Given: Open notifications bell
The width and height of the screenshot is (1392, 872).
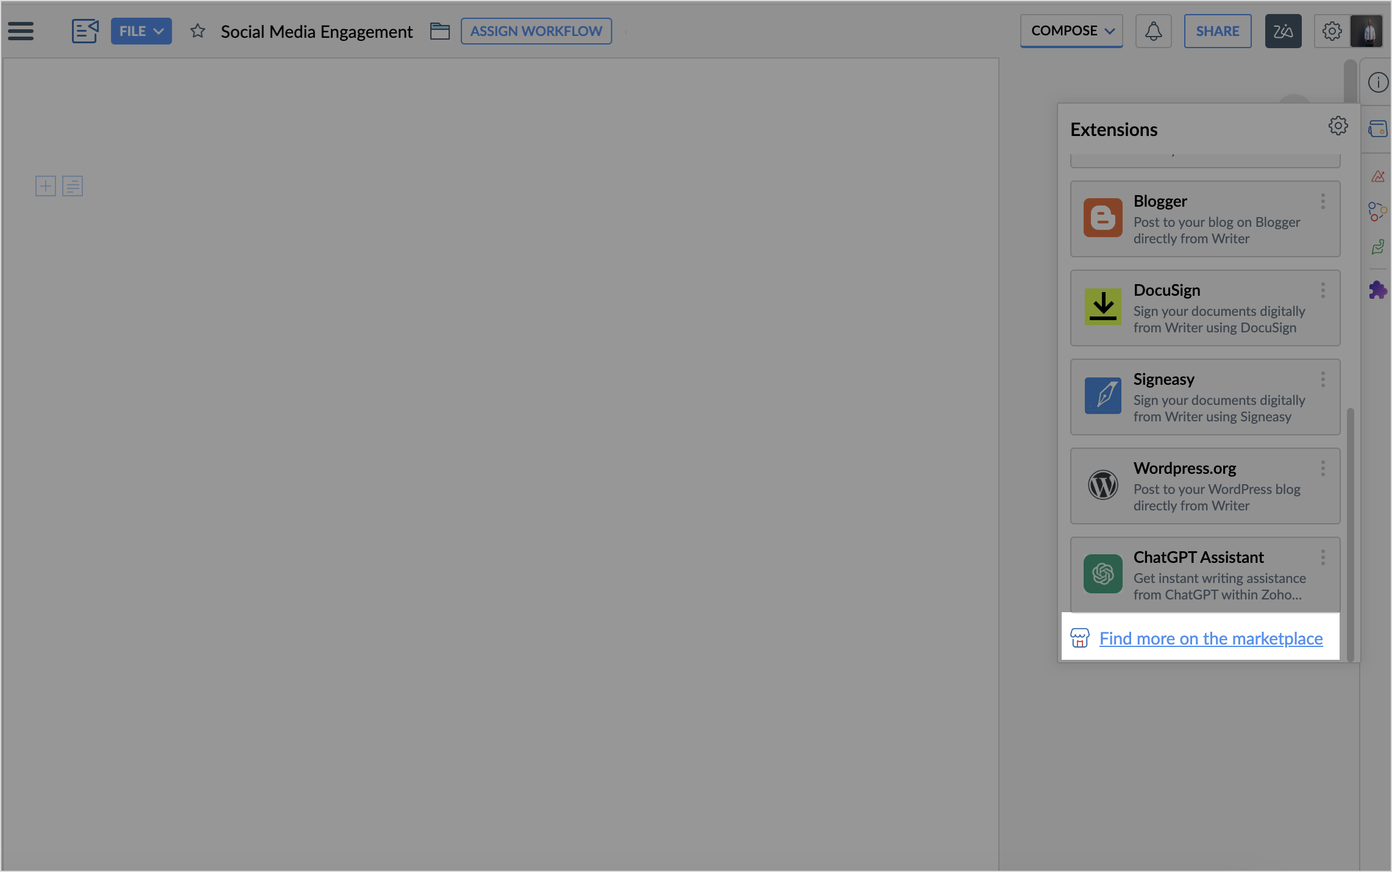Looking at the screenshot, I should (x=1153, y=31).
